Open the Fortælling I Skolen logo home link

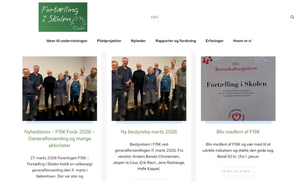click(x=63, y=17)
